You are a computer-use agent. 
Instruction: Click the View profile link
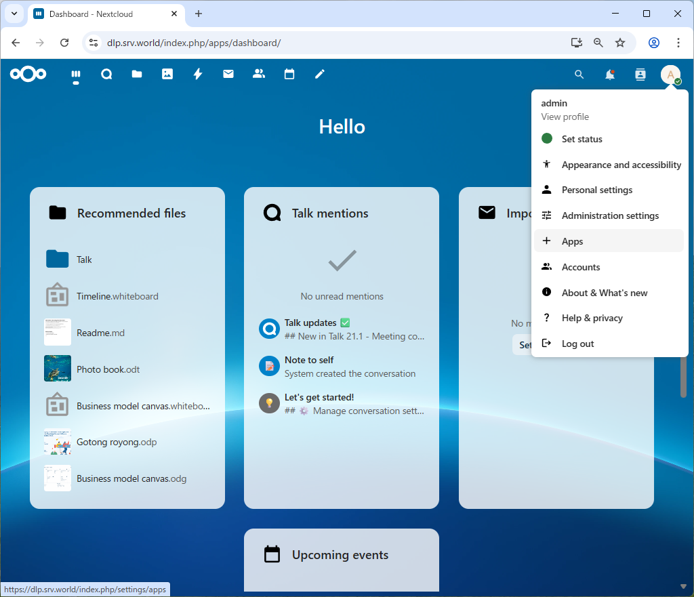click(x=565, y=117)
